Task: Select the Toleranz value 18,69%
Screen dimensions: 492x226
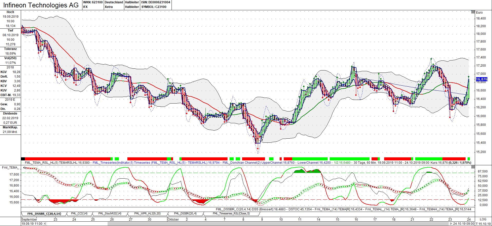Action: click(11, 54)
